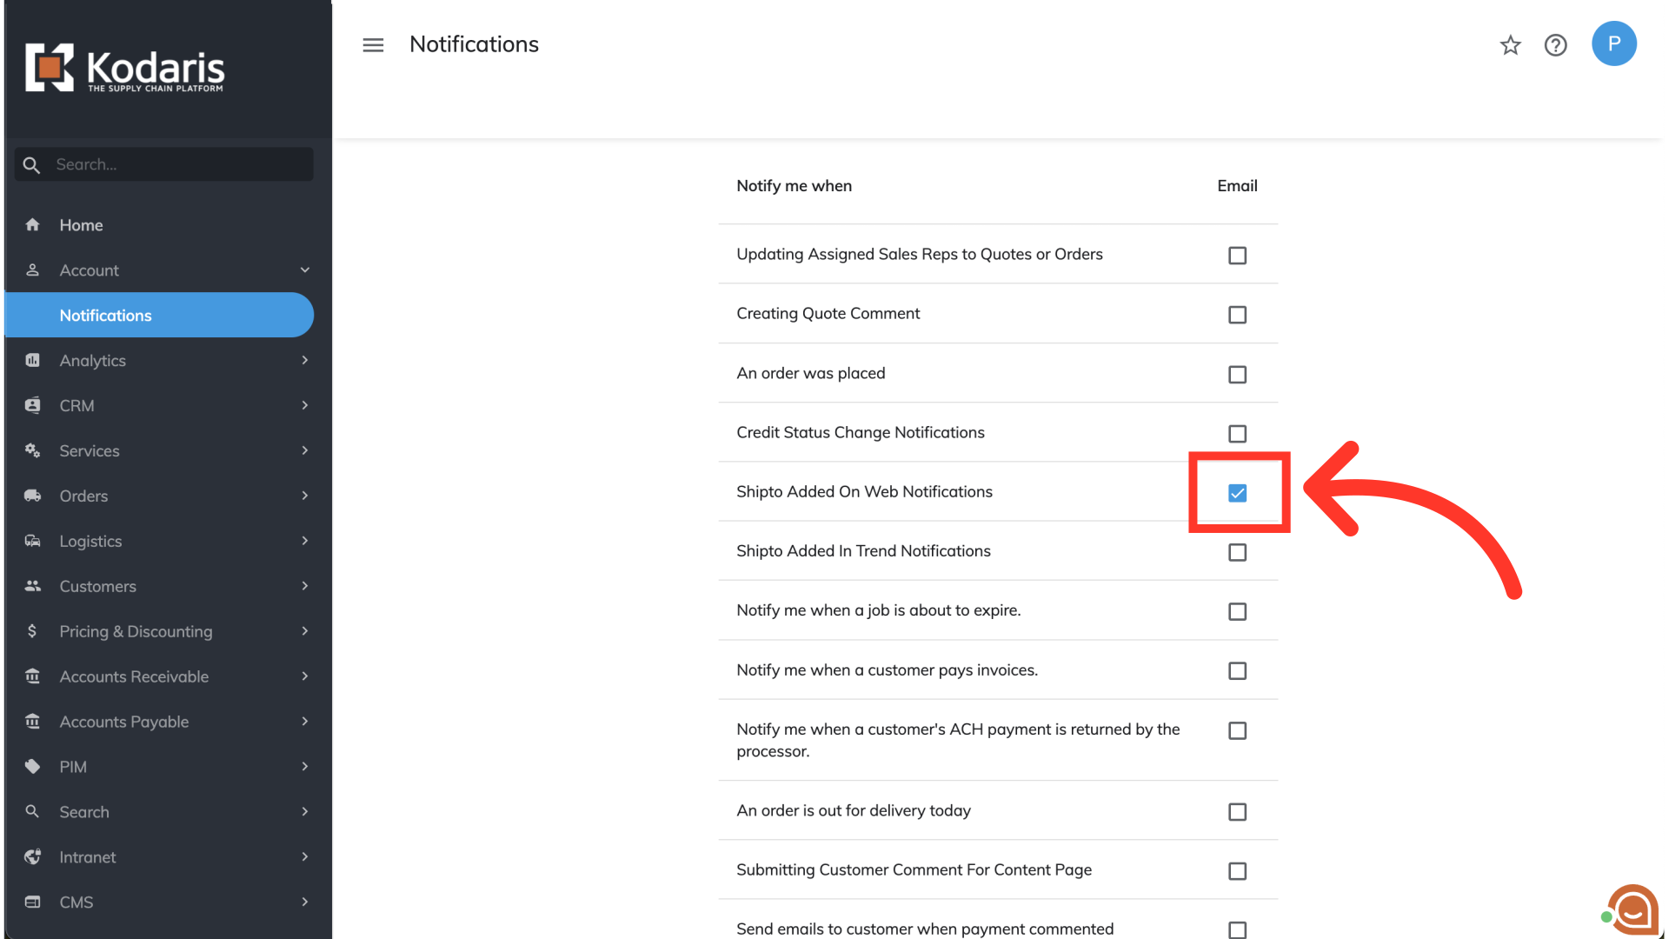The image size is (1669, 939).
Task: Open the help question mark icon
Action: (x=1555, y=45)
